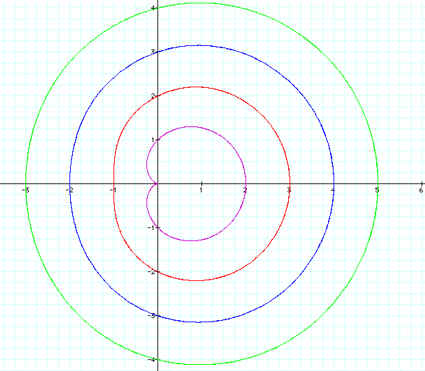The height and width of the screenshot is (371, 425).
Task: Click the x-axis label 5
Action: tap(377, 190)
